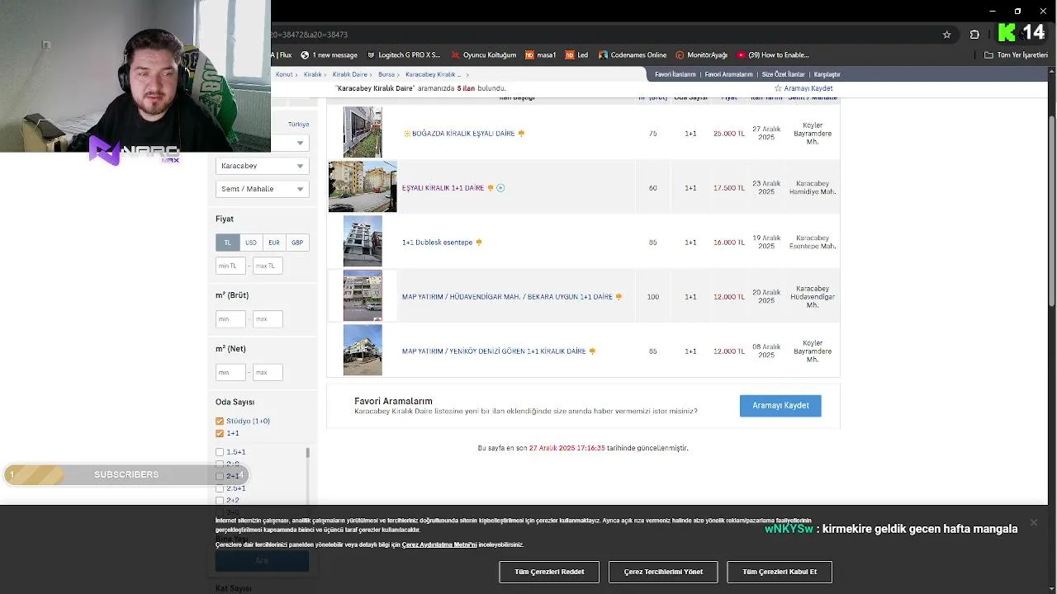This screenshot has height=594, width=1057.
Task: Open Çerez Aydınlatma Metni link
Action: click(439, 544)
